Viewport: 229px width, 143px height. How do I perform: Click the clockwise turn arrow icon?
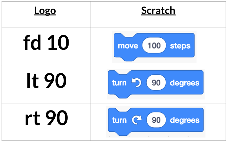[137, 120]
